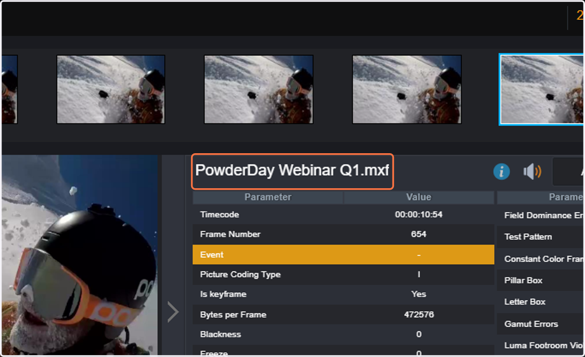The width and height of the screenshot is (585, 357).
Task: Click the Value column header
Action: click(419, 197)
